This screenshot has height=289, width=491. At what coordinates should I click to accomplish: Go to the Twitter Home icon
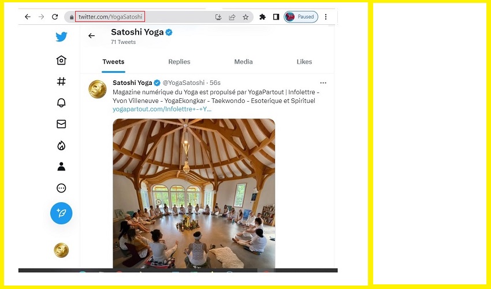pyautogui.click(x=61, y=61)
